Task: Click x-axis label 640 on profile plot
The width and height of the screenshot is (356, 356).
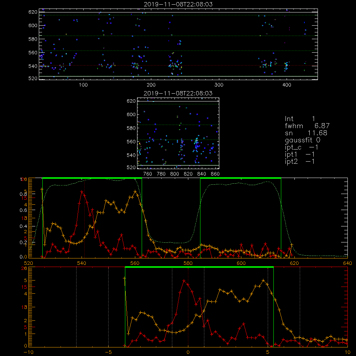Action: coord(347,263)
